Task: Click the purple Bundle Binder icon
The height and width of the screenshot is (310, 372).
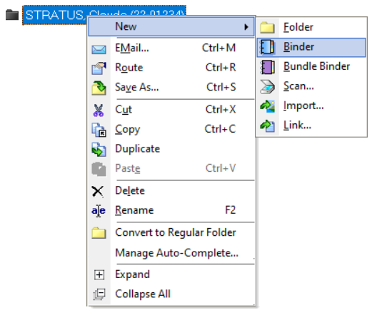Action: pyautogui.click(x=267, y=67)
